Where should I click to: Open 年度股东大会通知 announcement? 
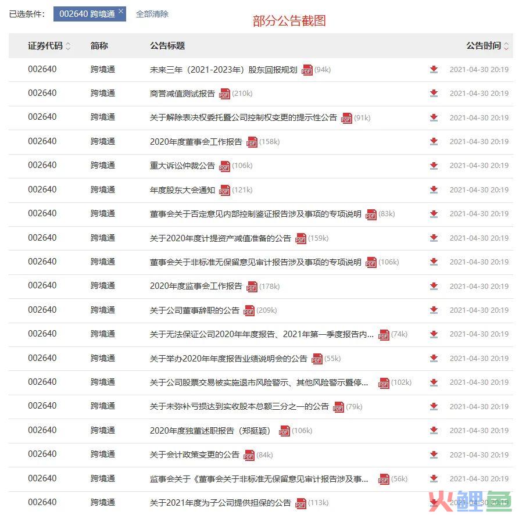point(182,190)
